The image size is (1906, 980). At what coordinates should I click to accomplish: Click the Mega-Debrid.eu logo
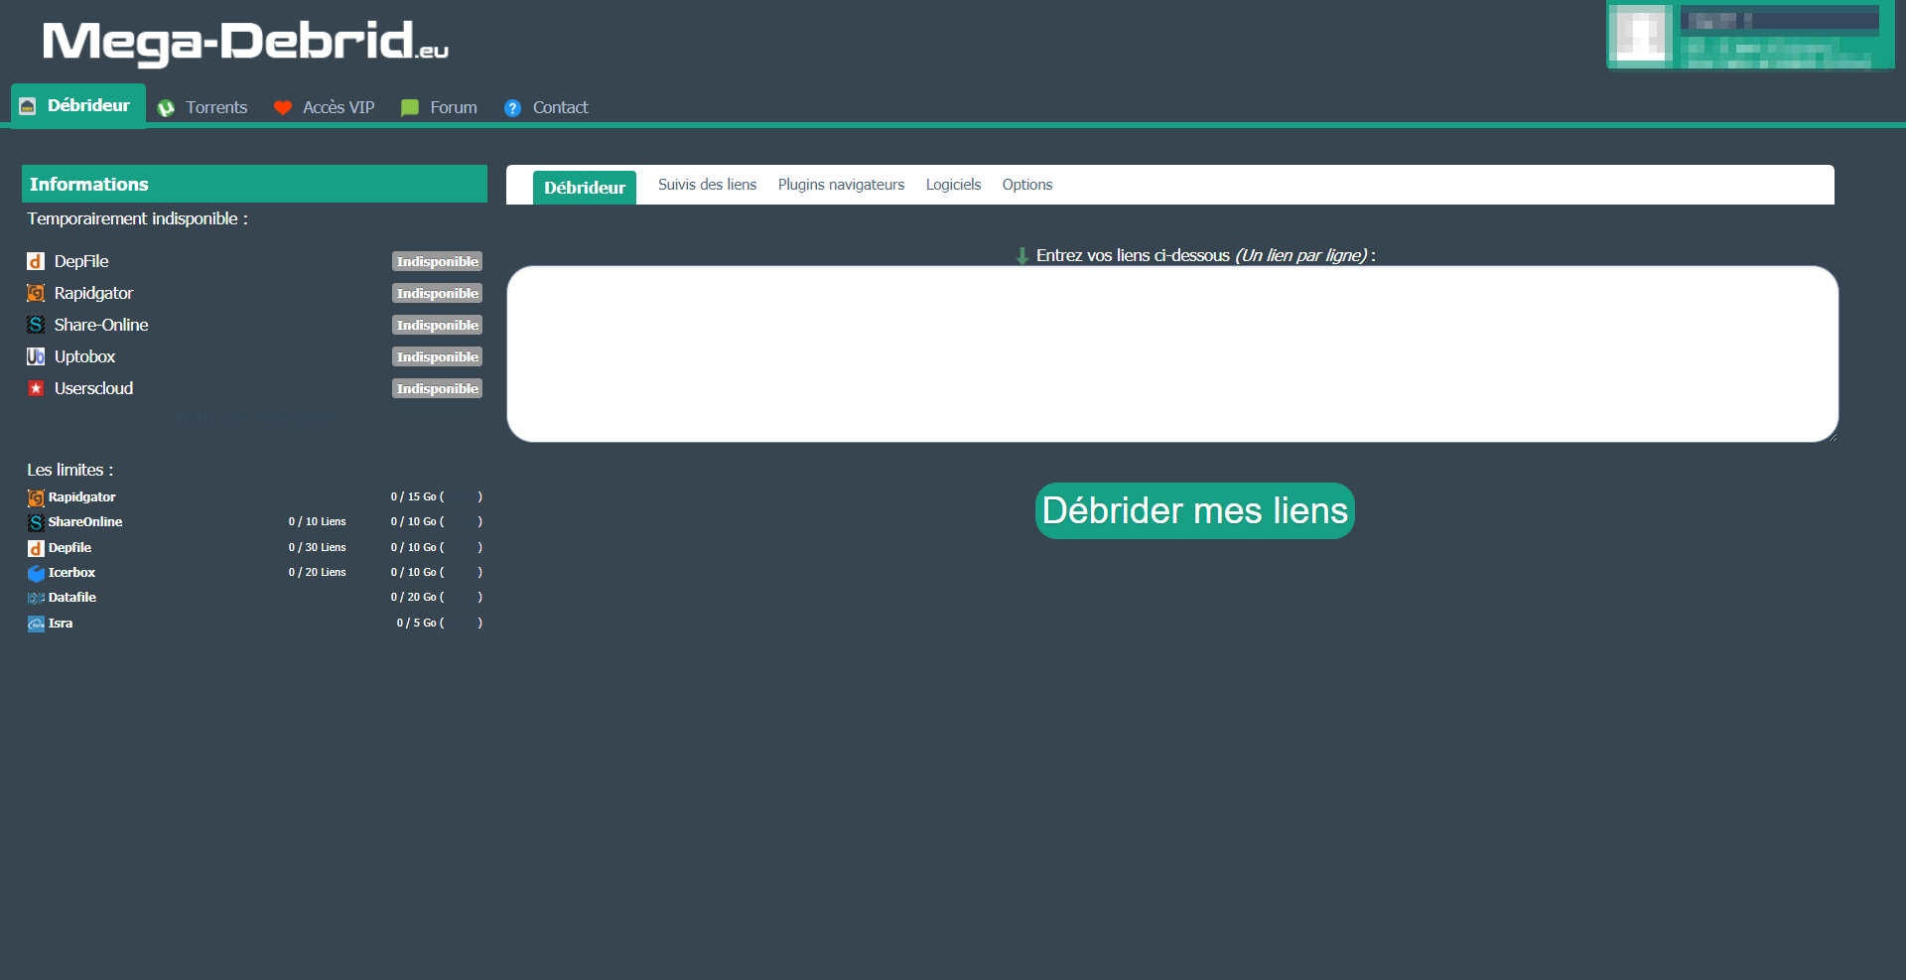click(x=245, y=43)
